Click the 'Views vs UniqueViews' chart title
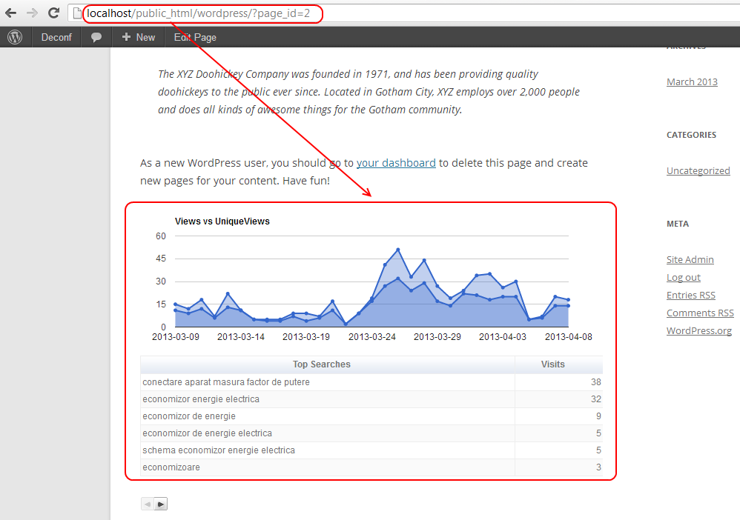The image size is (740, 520). pos(222,221)
